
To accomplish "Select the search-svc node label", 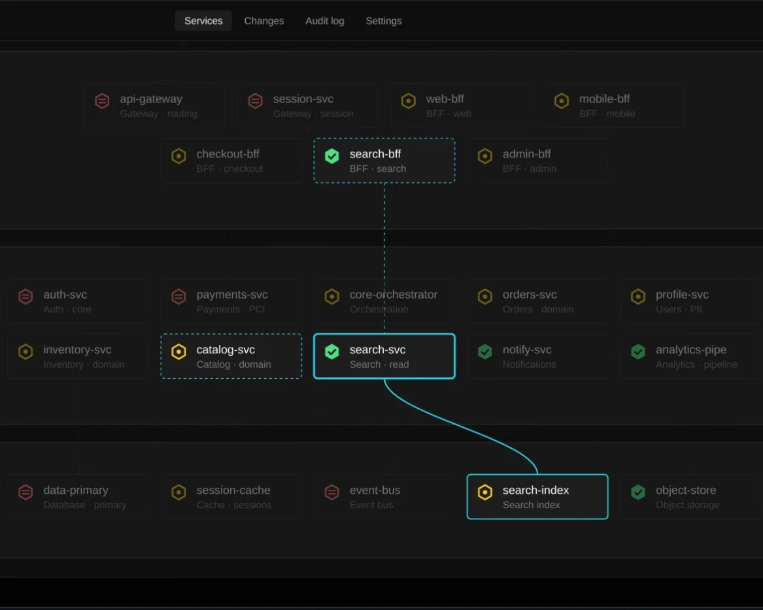I will tap(378, 349).
